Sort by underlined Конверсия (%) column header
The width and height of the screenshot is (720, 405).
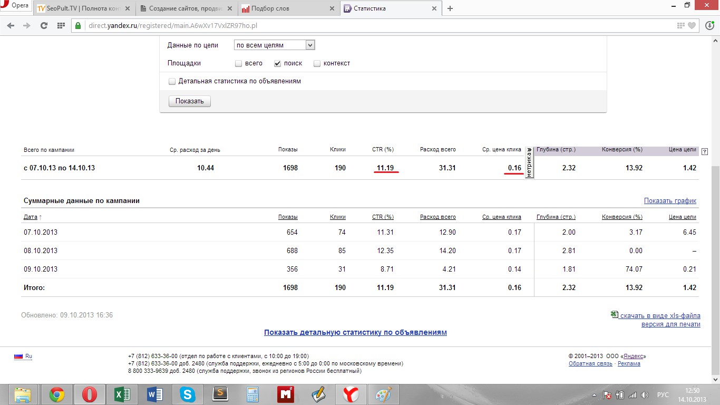coord(622,217)
